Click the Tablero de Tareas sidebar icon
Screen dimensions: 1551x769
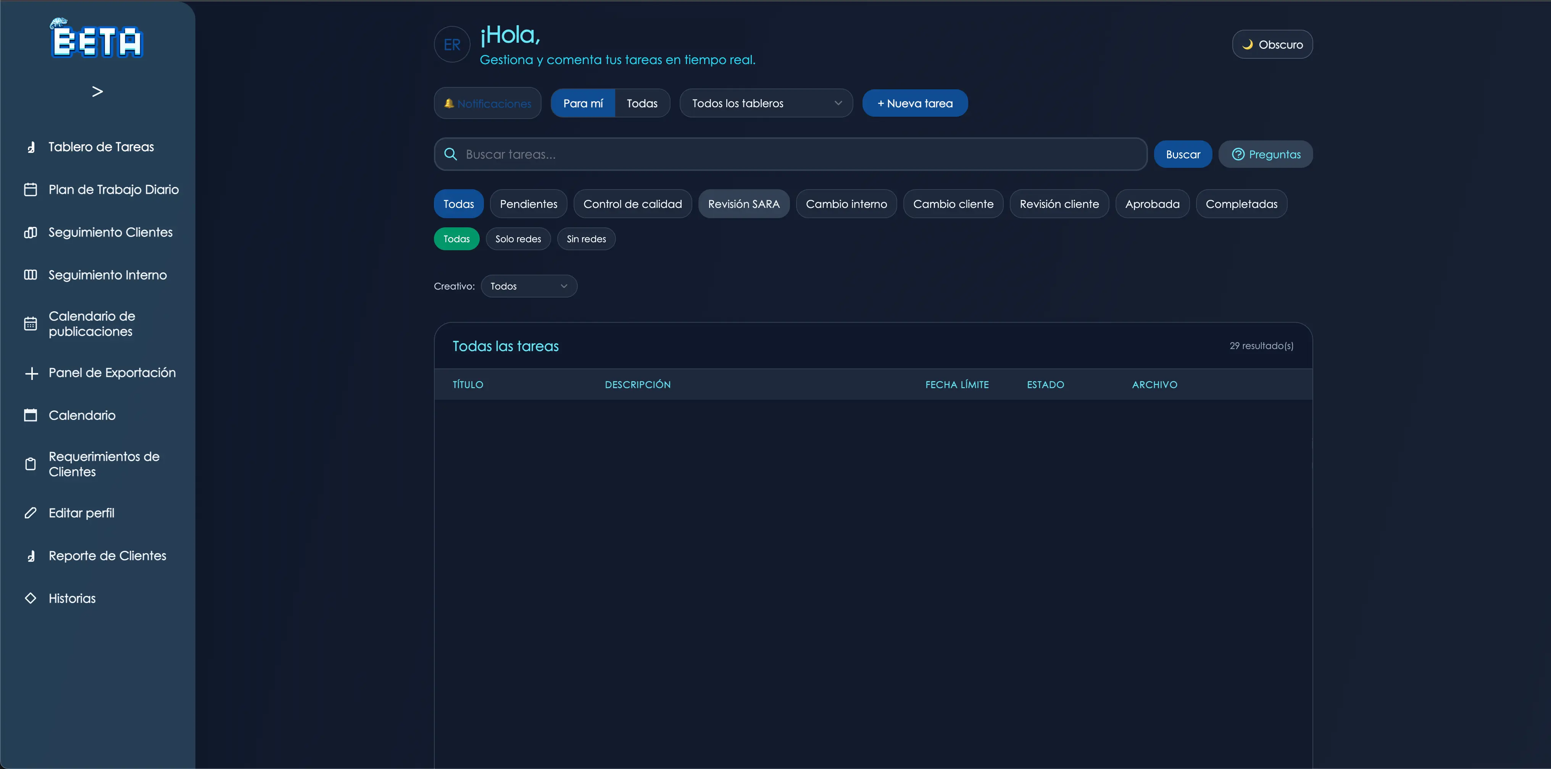[31, 147]
